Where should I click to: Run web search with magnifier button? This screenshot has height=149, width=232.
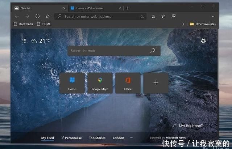(153, 51)
